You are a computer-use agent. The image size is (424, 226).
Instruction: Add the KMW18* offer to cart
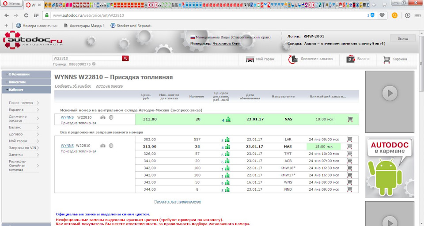coord(350,168)
